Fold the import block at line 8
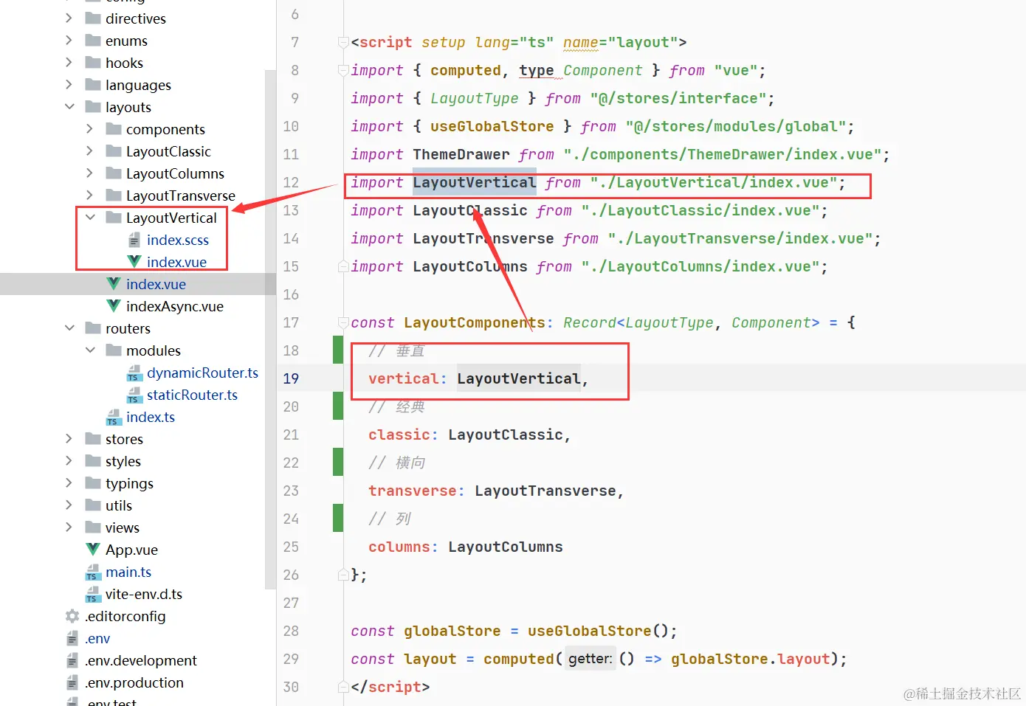Viewport: 1026px width, 706px height. tap(342, 71)
